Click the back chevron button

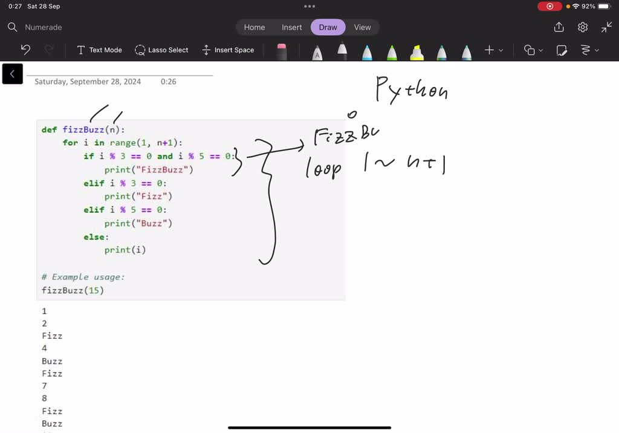[x=12, y=74]
